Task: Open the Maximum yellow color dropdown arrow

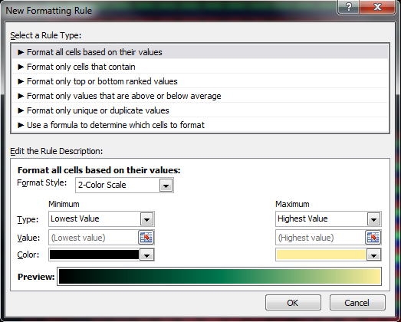Action: [x=373, y=255]
